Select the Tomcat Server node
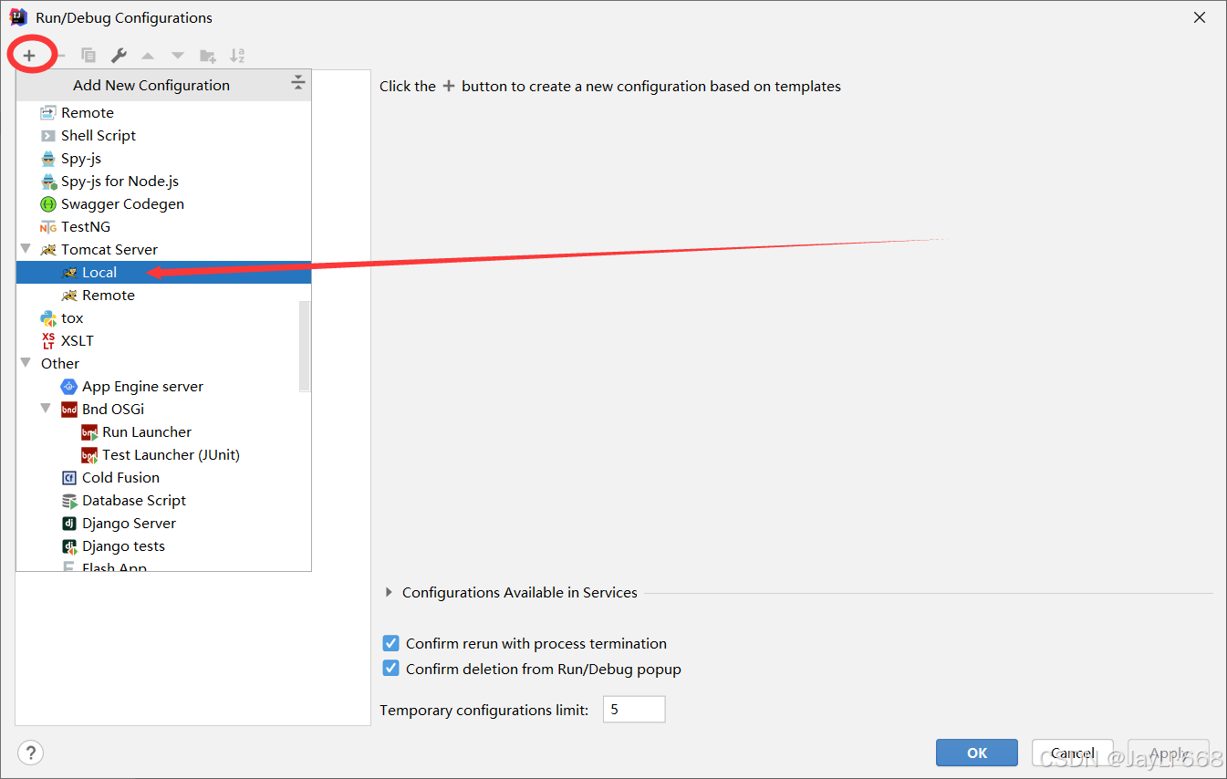The height and width of the screenshot is (779, 1227). pyautogui.click(x=164, y=249)
